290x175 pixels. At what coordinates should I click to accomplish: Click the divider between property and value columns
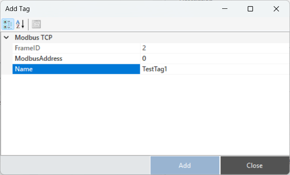tap(140, 59)
